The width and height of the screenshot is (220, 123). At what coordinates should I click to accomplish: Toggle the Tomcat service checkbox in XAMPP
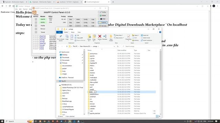36,32
